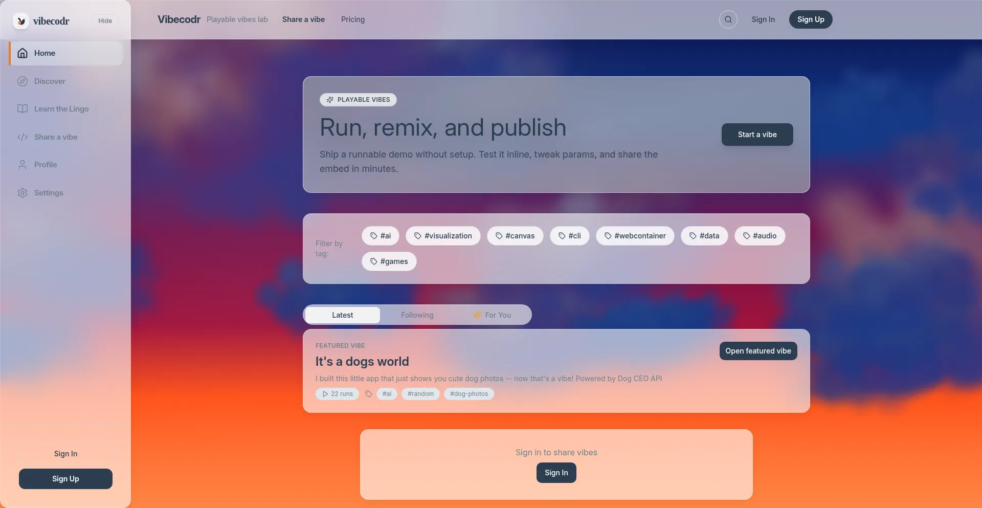This screenshot has height=508, width=982.
Task: Open Profile via the person icon
Action: pyautogui.click(x=23, y=165)
